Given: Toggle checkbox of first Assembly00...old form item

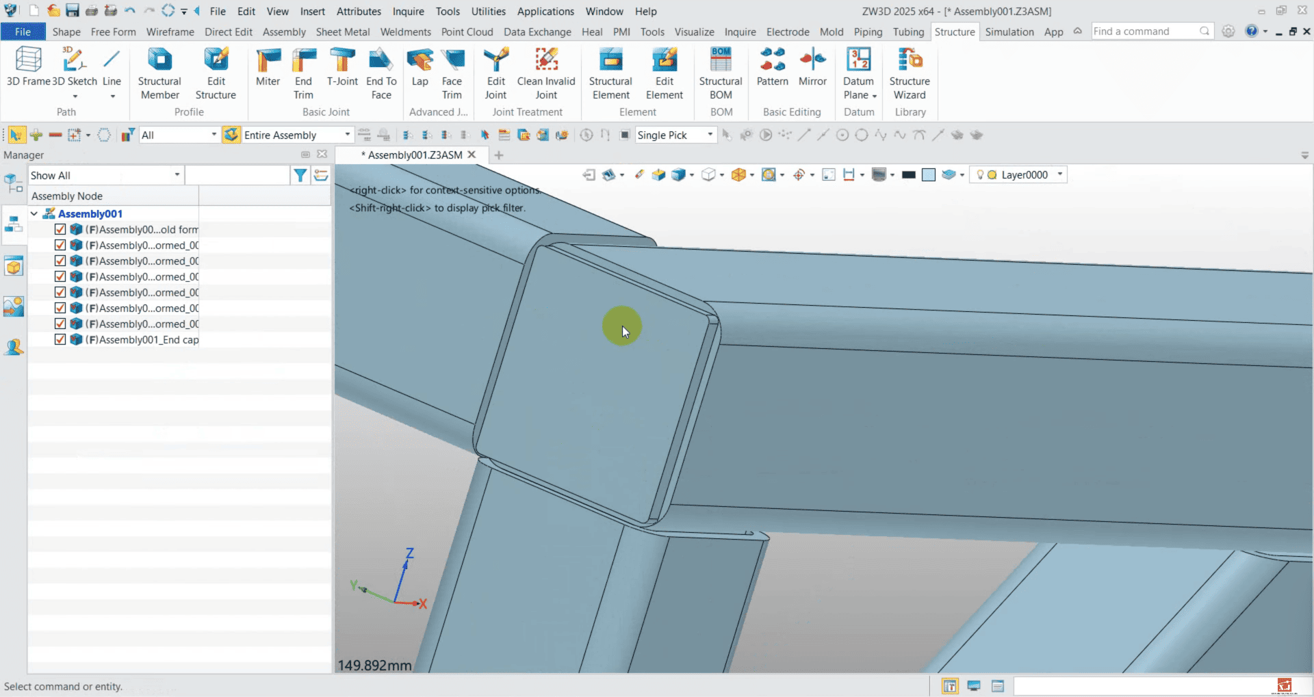Looking at the screenshot, I should click(60, 230).
